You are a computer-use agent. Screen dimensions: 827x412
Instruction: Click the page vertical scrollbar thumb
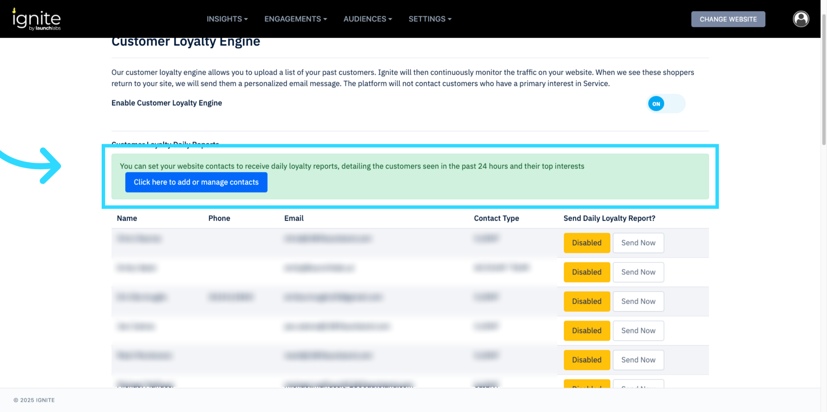824,79
